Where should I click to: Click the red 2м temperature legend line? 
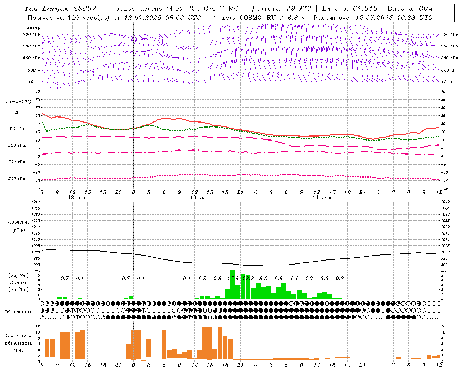tap(17, 116)
